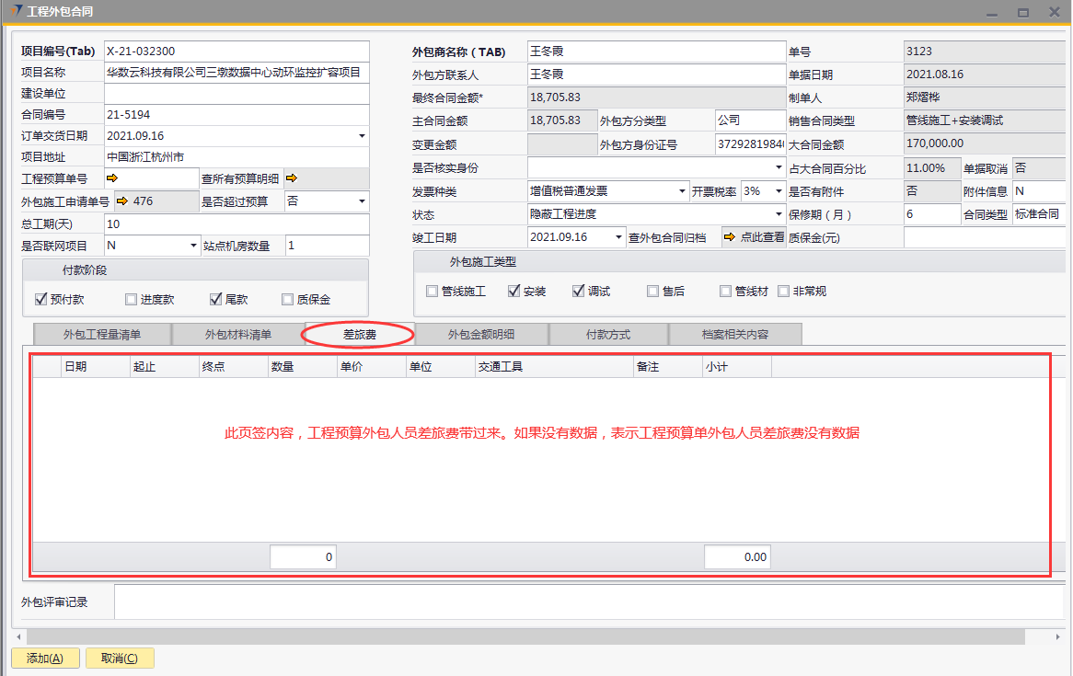Open the 状态 dropdown list
This screenshot has width=1073, height=676.
tap(779, 215)
